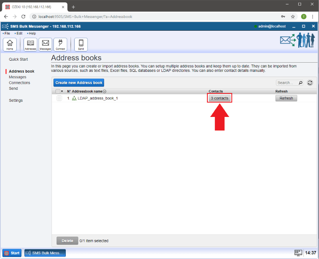Select the Addresses toolbar icon
This screenshot has height=259, width=319.
click(30, 44)
